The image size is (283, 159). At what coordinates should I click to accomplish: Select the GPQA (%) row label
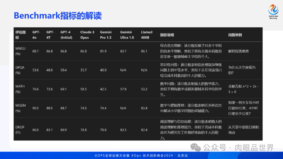[20, 70]
